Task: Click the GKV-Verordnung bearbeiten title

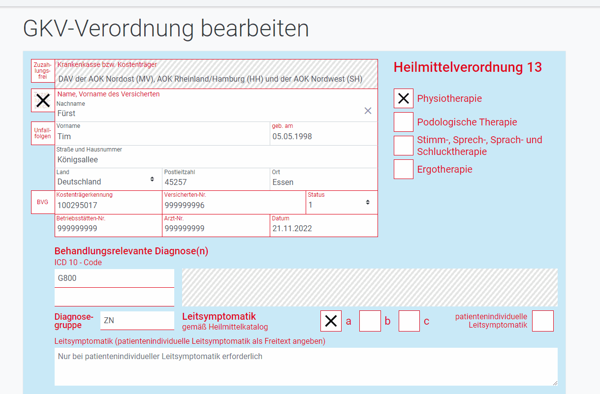Action: click(166, 29)
